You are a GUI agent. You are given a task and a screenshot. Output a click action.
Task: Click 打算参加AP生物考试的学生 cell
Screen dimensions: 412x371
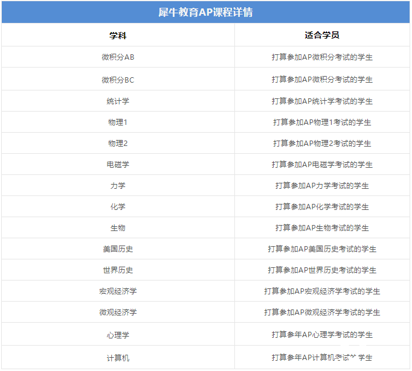coord(322,228)
